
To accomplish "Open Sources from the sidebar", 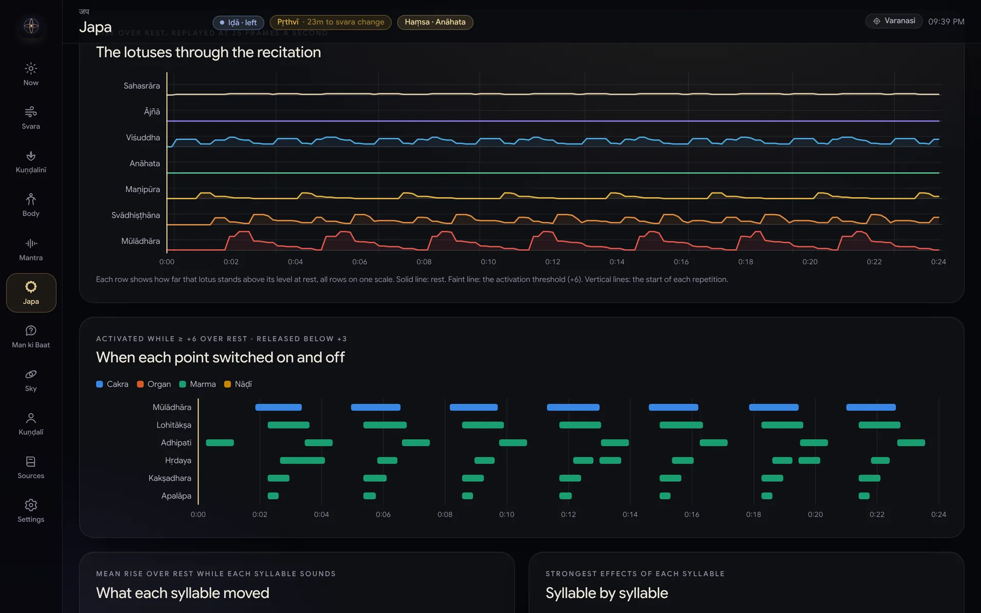I will pyautogui.click(x=31, y=467).
